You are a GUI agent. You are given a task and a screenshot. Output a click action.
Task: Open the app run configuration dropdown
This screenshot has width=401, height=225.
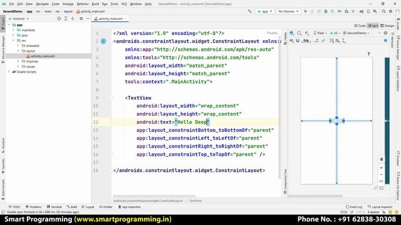click(264, 11)
